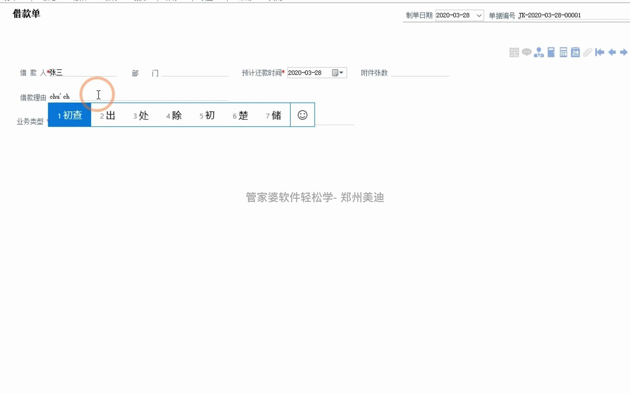Jump to first record arrow icon
This screenshot has height=394, width=630.
[600, 52]
